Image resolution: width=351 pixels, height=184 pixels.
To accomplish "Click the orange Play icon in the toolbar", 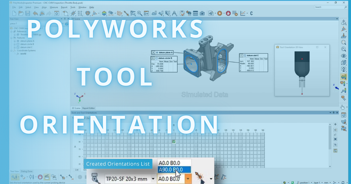I will [x=219, y=13].
